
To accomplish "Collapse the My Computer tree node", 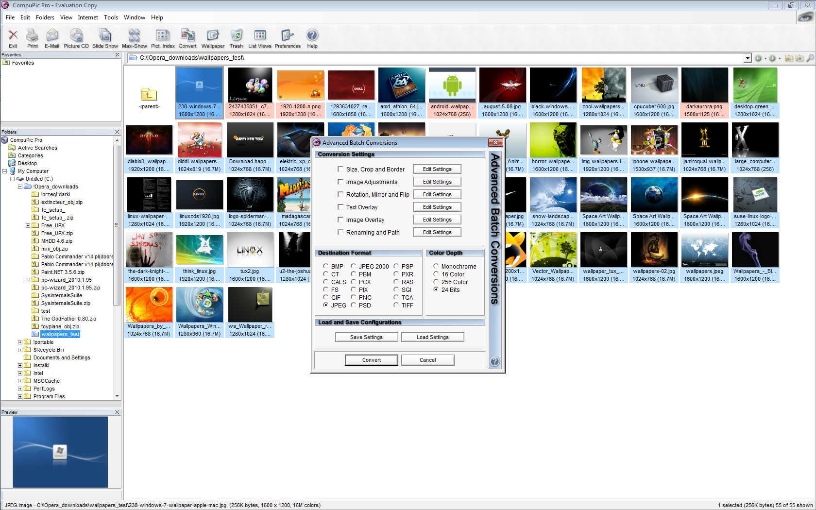I will click(x=5, y=171).
